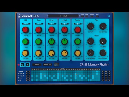Randomize the Hi Hat 1 row with RND
Screen dimensions: 129x97
pyautogui.click(x=106, y=76)
